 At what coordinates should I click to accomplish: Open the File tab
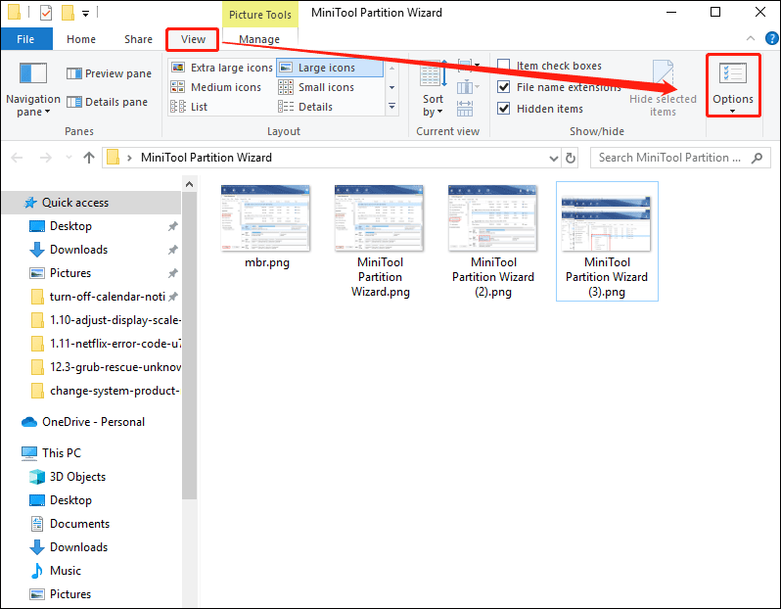coord(25,39)
